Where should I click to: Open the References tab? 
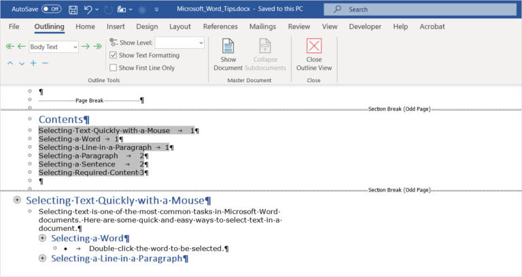coord(220,26)
